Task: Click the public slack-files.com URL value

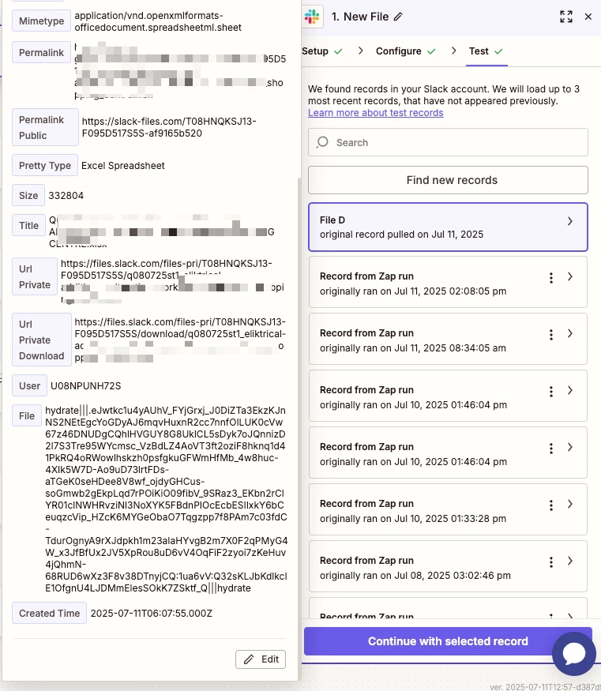Action: [x=169, y=127]
